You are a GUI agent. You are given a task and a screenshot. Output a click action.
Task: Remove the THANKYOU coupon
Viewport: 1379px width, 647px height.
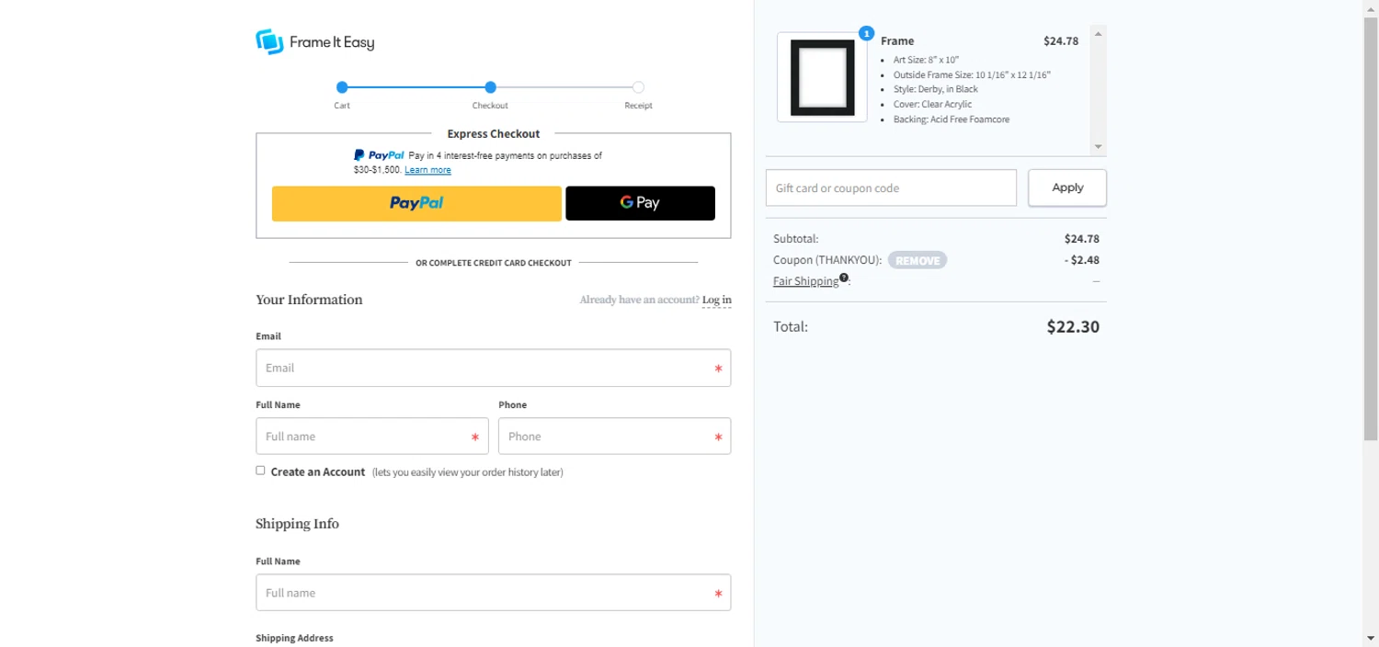pos(917,260)
